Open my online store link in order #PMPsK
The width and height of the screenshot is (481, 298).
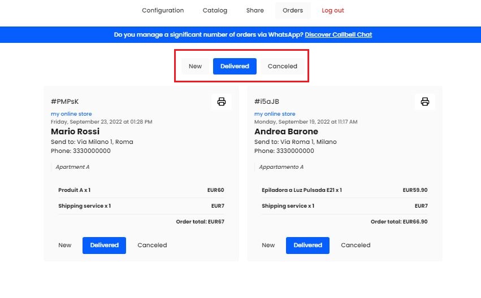coord(71,114)
